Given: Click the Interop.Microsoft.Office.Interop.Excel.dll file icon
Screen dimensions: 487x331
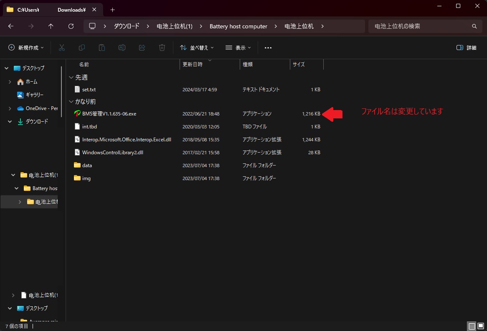Looking at the screenshot, I should tap(77, 140).
